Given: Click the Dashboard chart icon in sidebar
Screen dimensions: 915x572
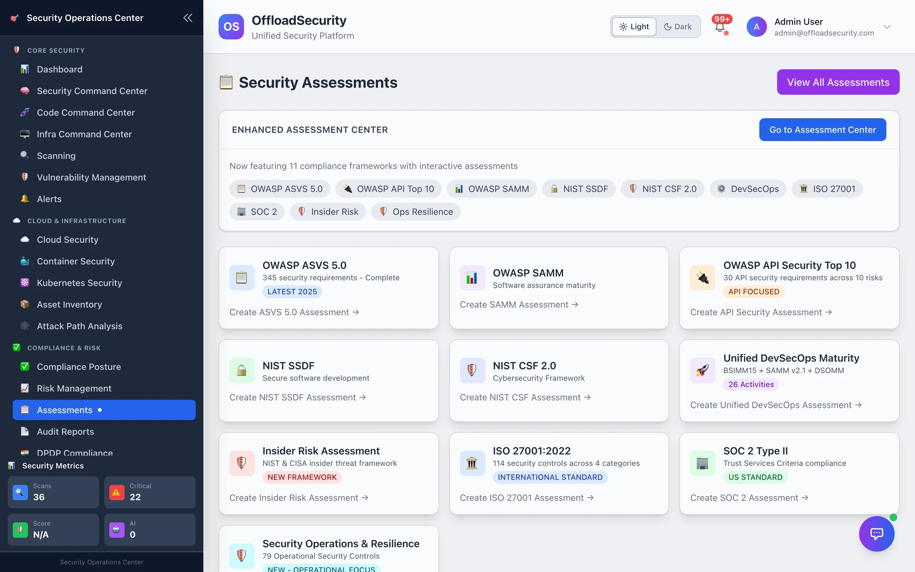Looking at the screenshot, I should pyautogui.click(x=25, y=69).
